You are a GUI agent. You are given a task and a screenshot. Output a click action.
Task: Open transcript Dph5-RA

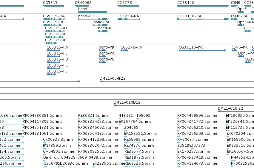pos(241,25)
